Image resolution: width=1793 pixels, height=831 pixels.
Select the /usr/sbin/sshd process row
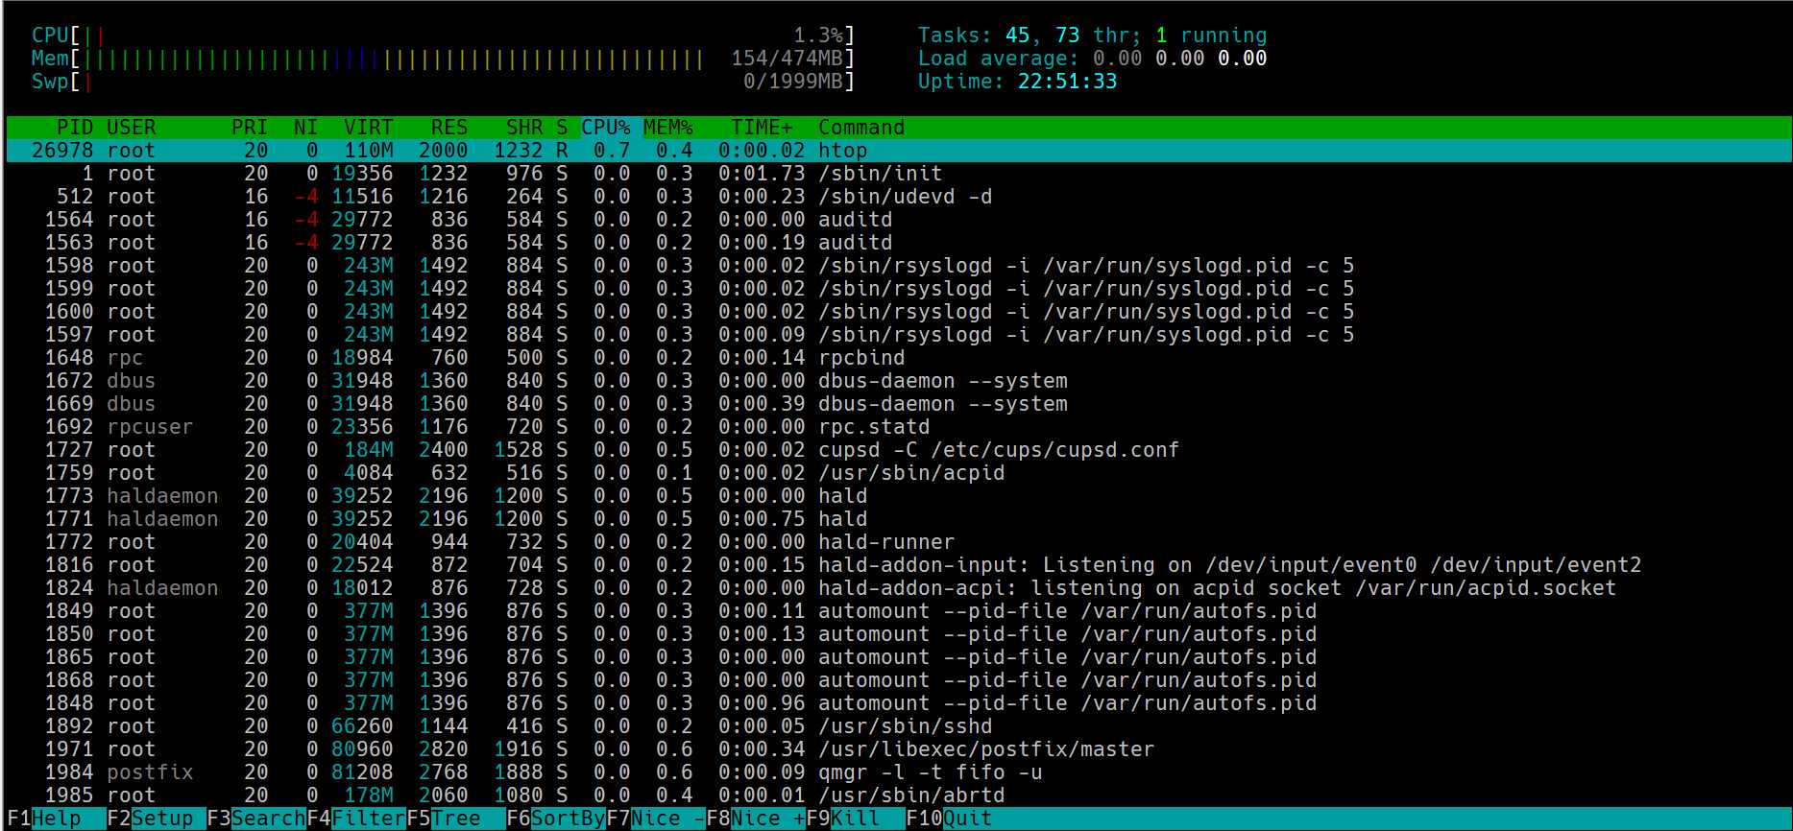[899, 726]
